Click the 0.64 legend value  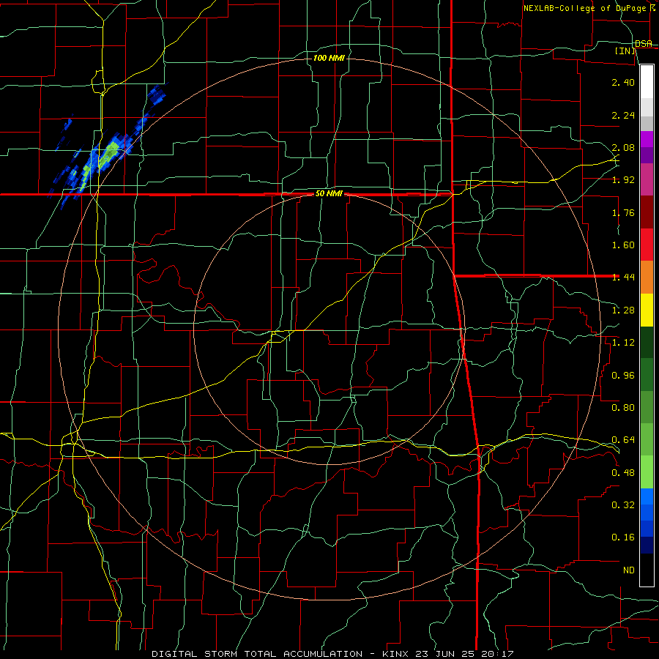click(623, 440)
